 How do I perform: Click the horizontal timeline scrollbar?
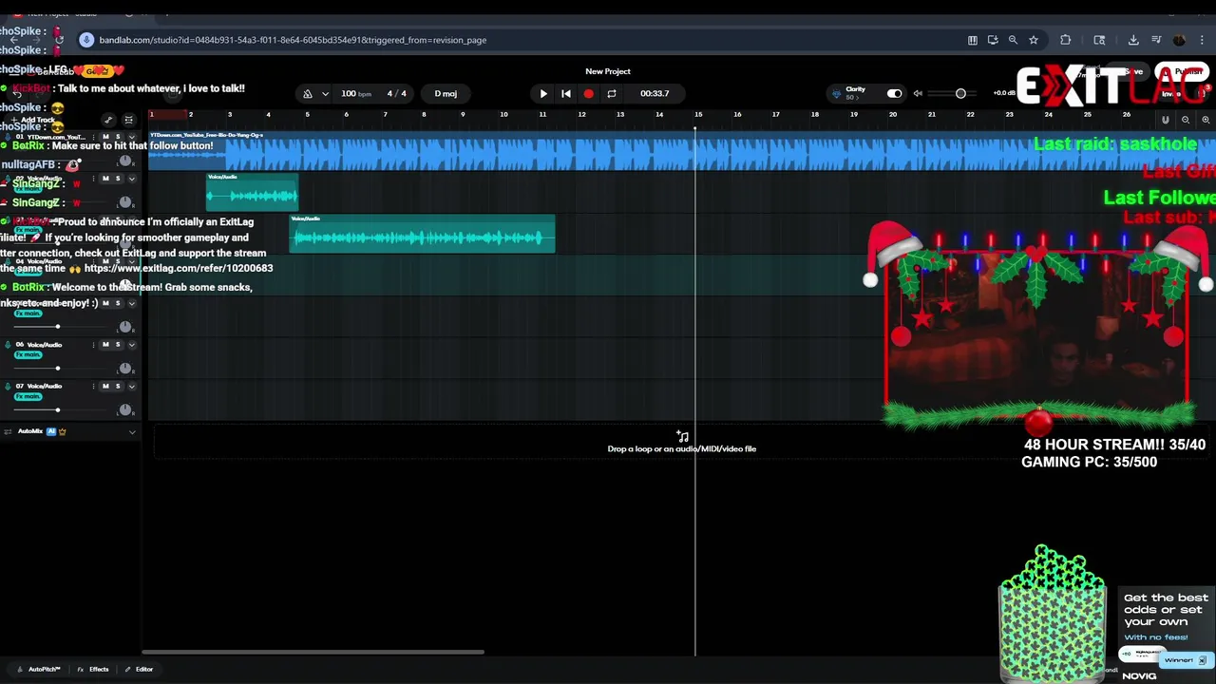(x=313, y=652)
